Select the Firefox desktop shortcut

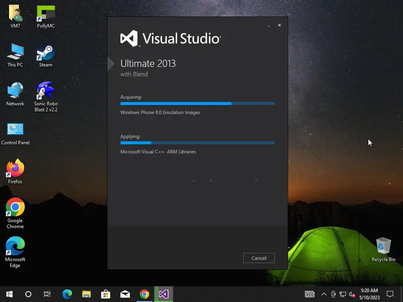click(15, 171)
